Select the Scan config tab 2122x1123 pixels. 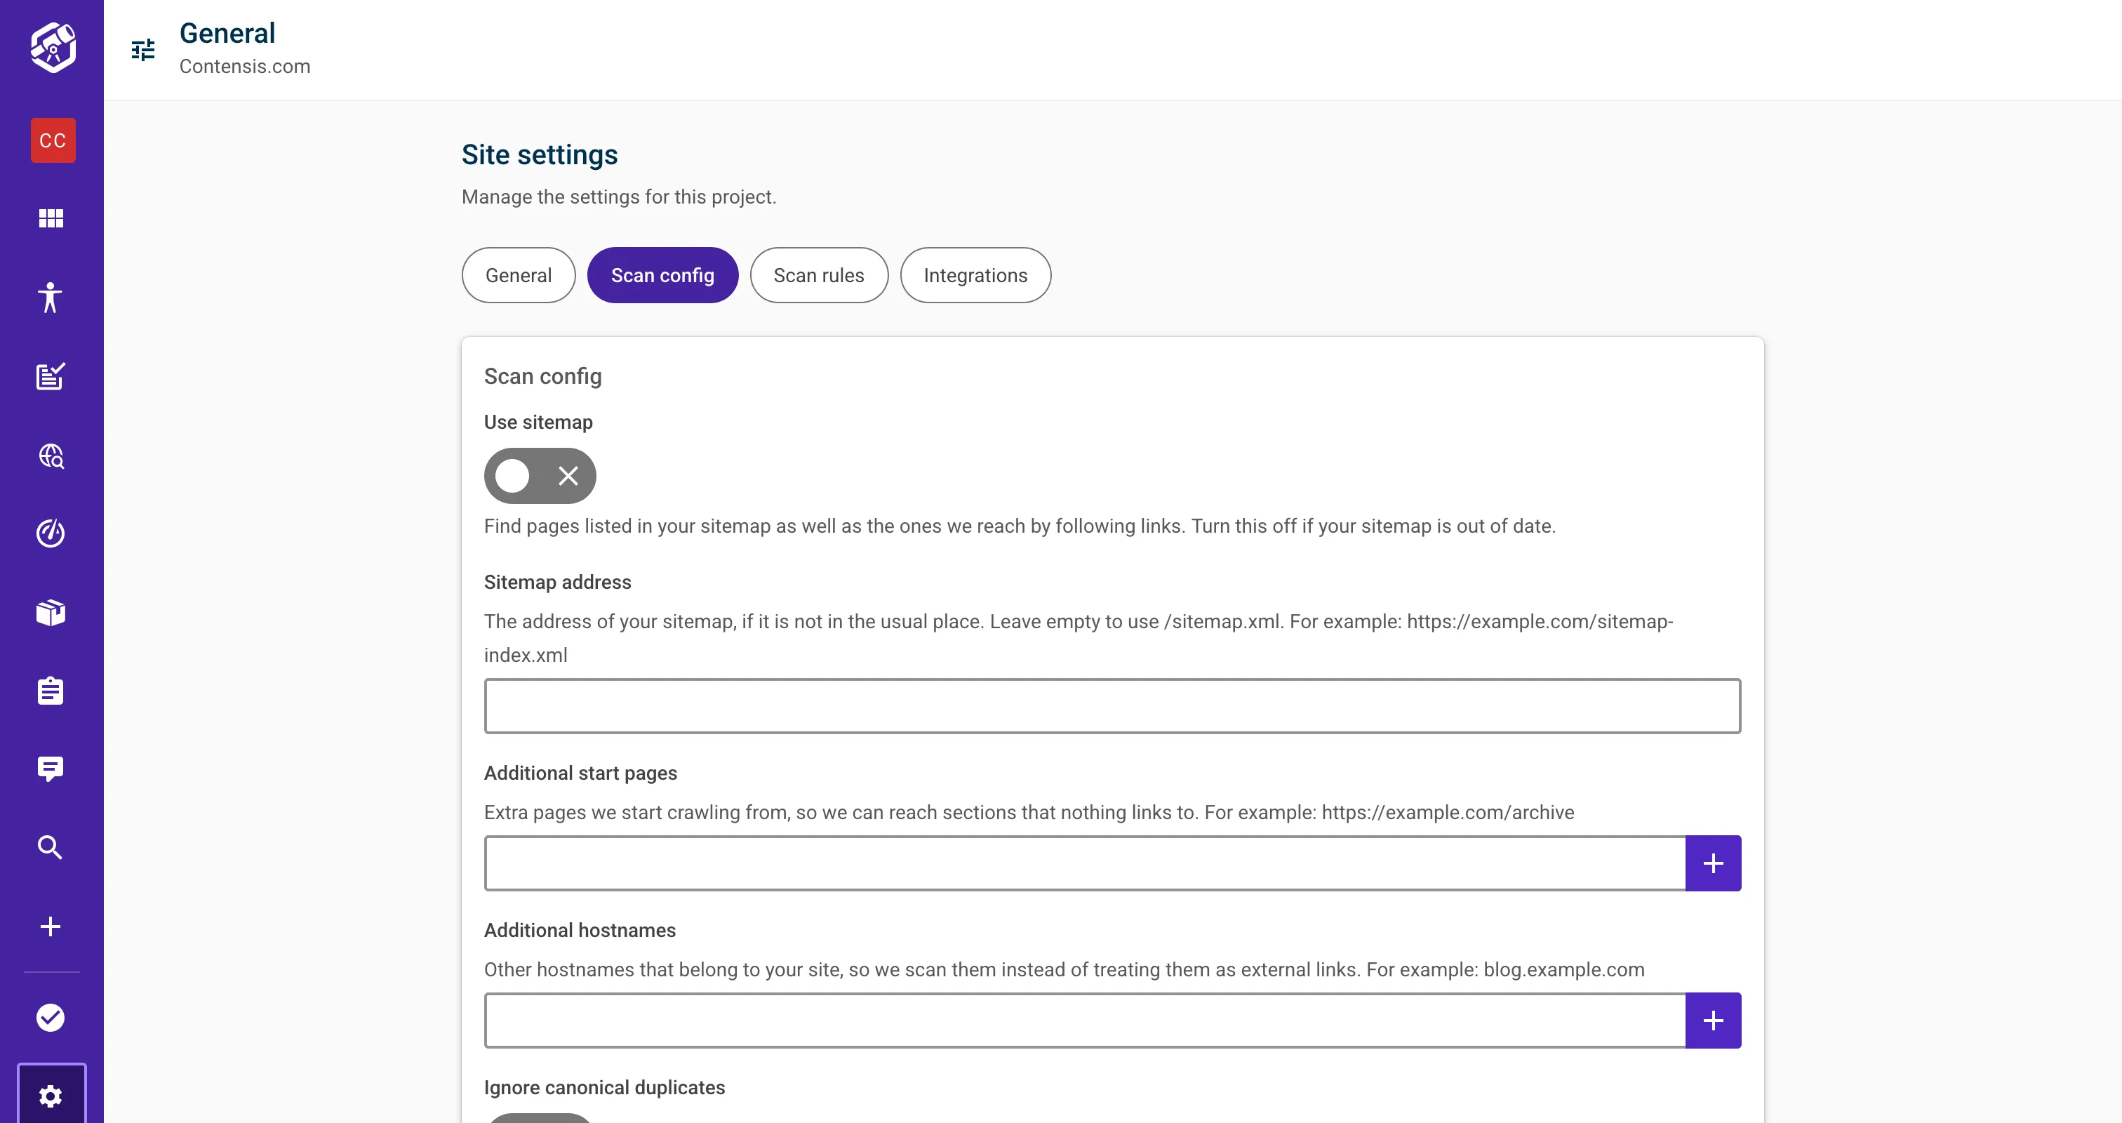(662, 275)
